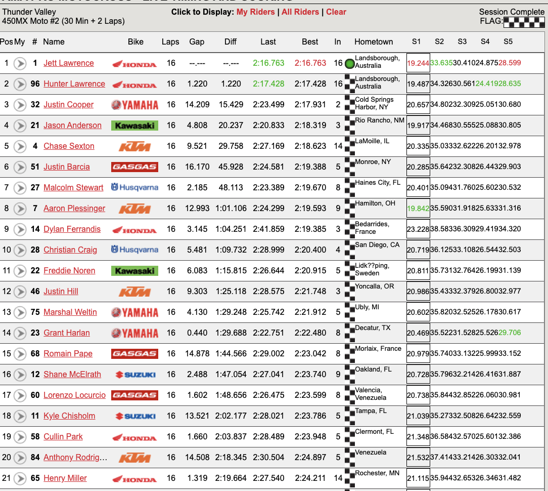Select the Honda logo on Jett Lawrence's row

(134, 63)
